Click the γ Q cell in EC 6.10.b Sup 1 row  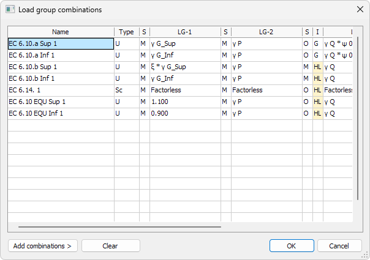click(338, 67)
